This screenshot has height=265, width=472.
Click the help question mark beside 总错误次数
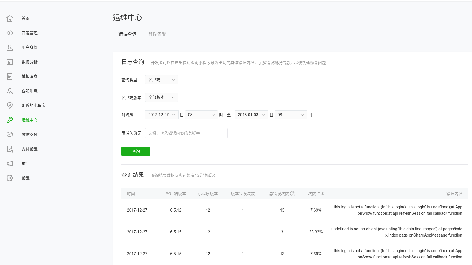point(293,194)
